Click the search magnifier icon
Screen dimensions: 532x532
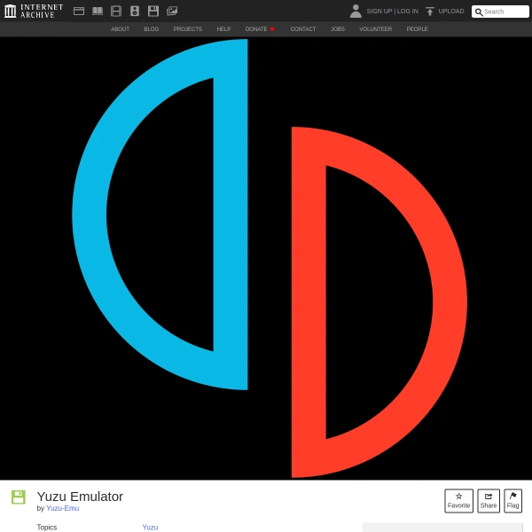479,12
